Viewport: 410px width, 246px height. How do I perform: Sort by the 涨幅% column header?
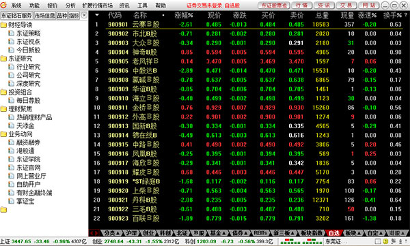coord(184,16)
